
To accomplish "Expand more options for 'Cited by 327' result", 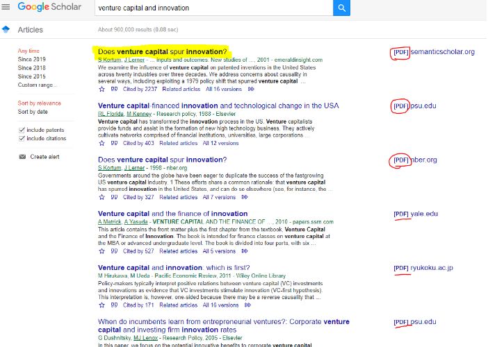I will point(245,197).
